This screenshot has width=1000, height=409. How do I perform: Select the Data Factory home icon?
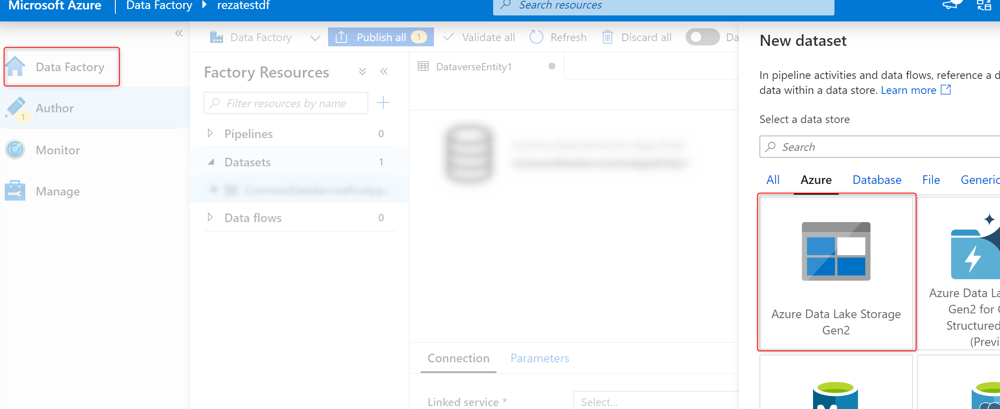coord(16,66)
